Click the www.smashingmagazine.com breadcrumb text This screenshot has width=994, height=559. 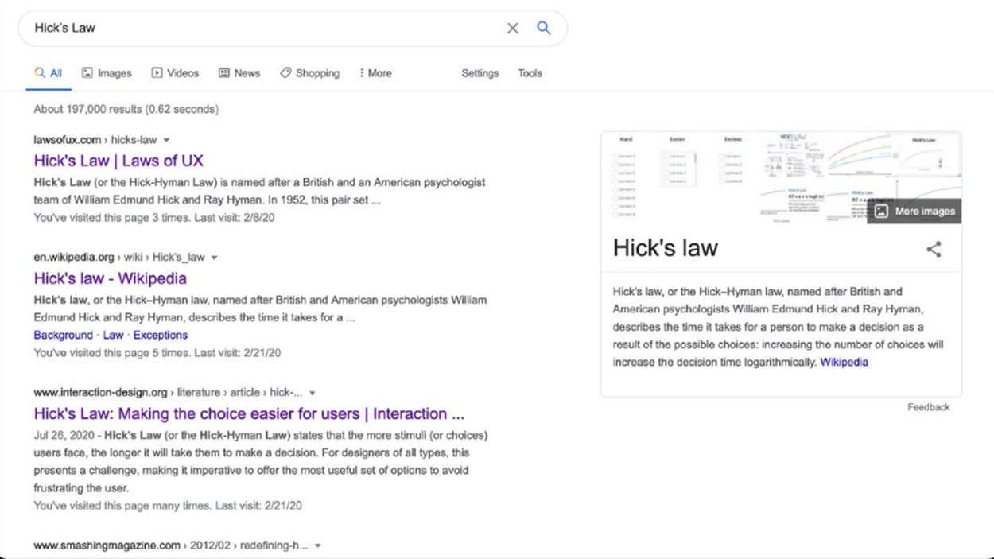[171, 545]
